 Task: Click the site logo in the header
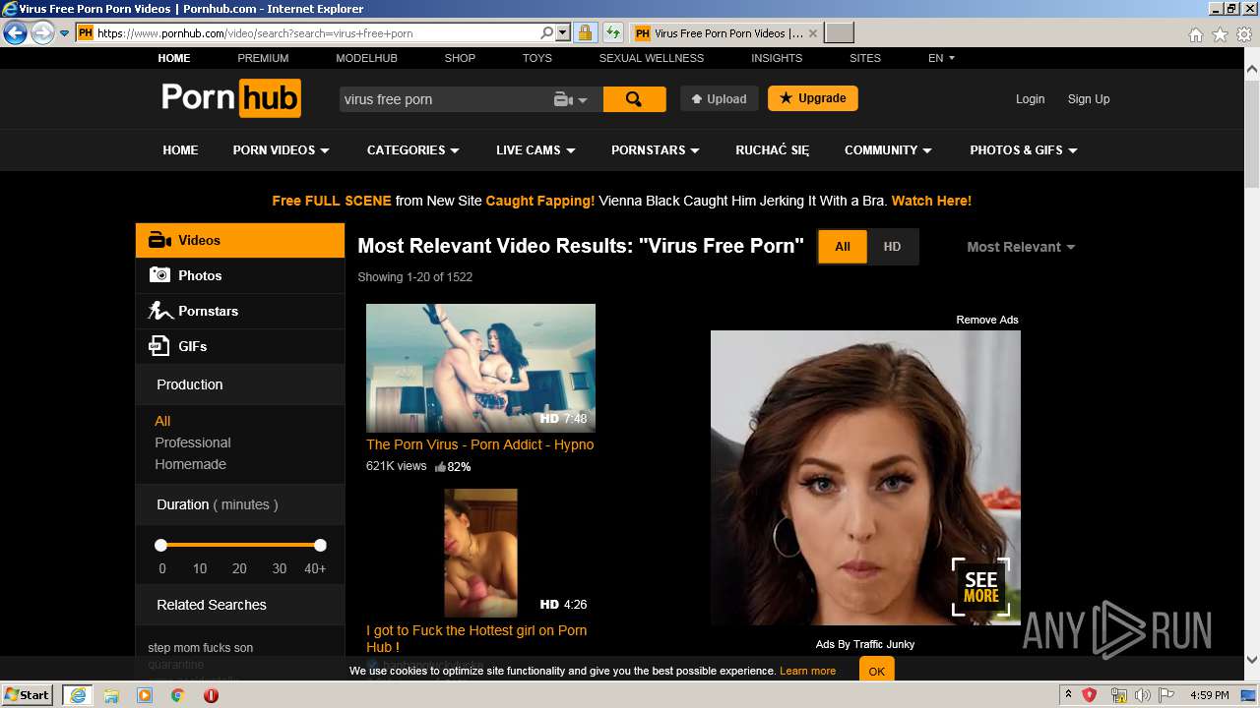point(231,98)
